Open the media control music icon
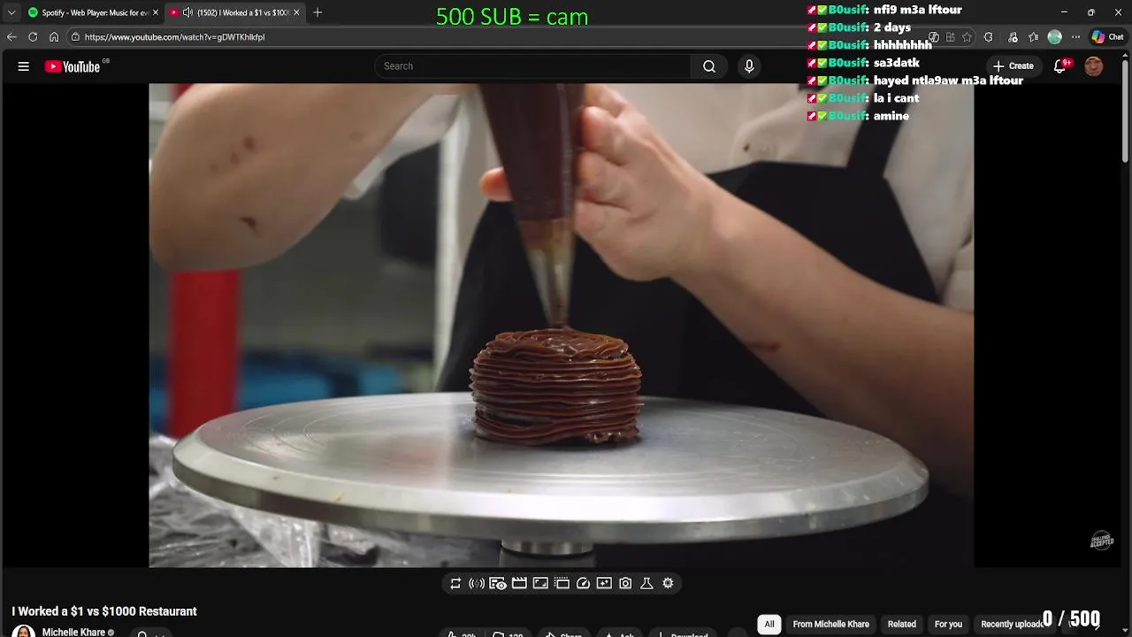This screenshot has width=1132, height=637. pos(1013,37)
